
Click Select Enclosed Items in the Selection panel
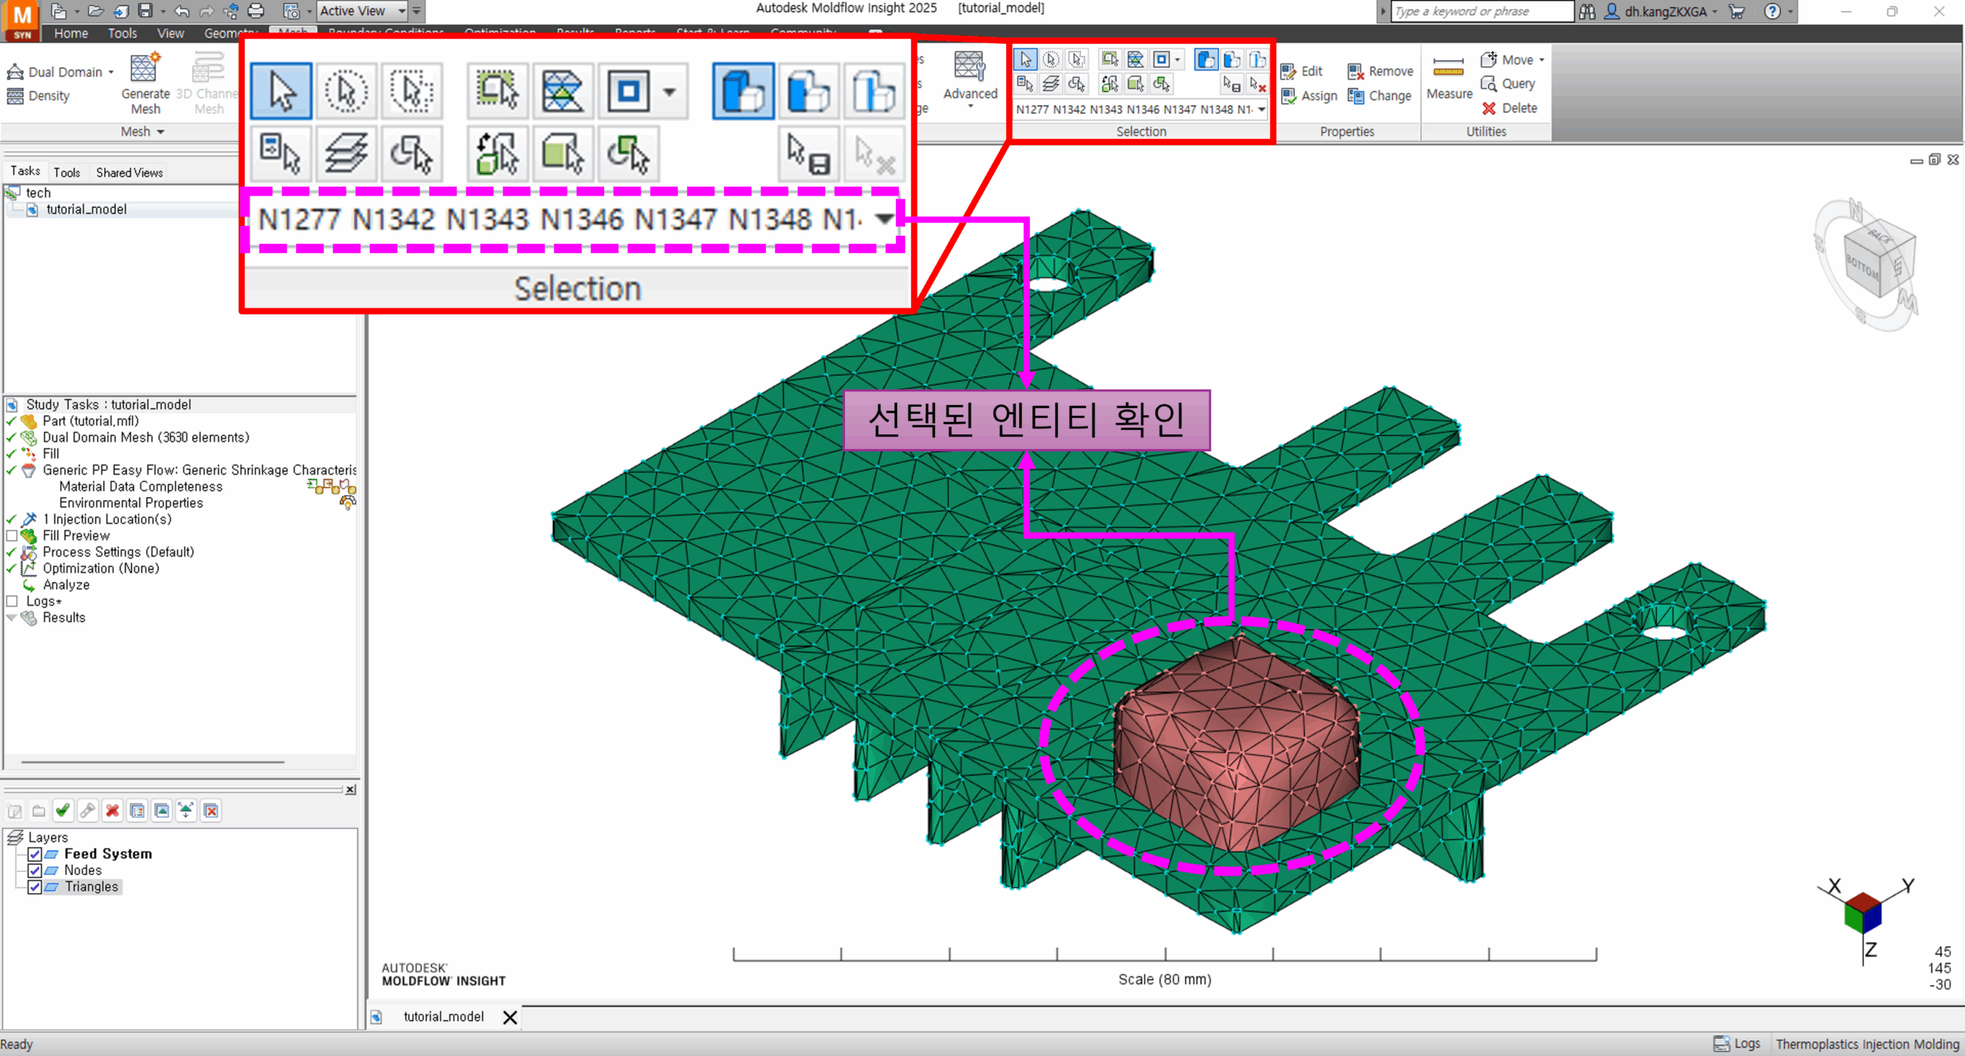click(x=1109, y=59)
